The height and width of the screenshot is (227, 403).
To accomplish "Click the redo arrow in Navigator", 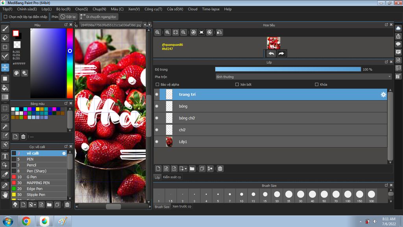I will click(281, 54).
